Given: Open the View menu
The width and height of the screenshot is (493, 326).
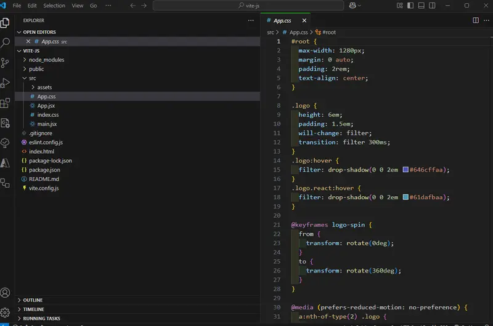Looking at the screenshot, I should point(78,6).
